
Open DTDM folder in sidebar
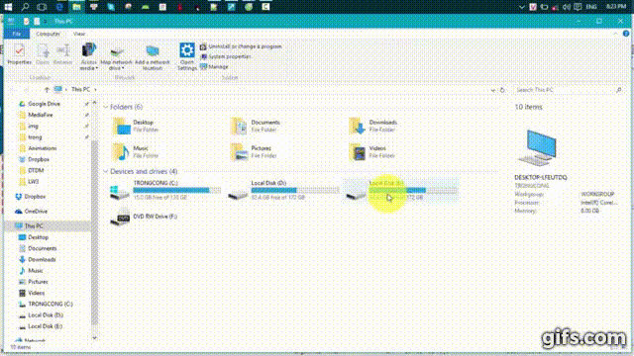click(36, 171)
